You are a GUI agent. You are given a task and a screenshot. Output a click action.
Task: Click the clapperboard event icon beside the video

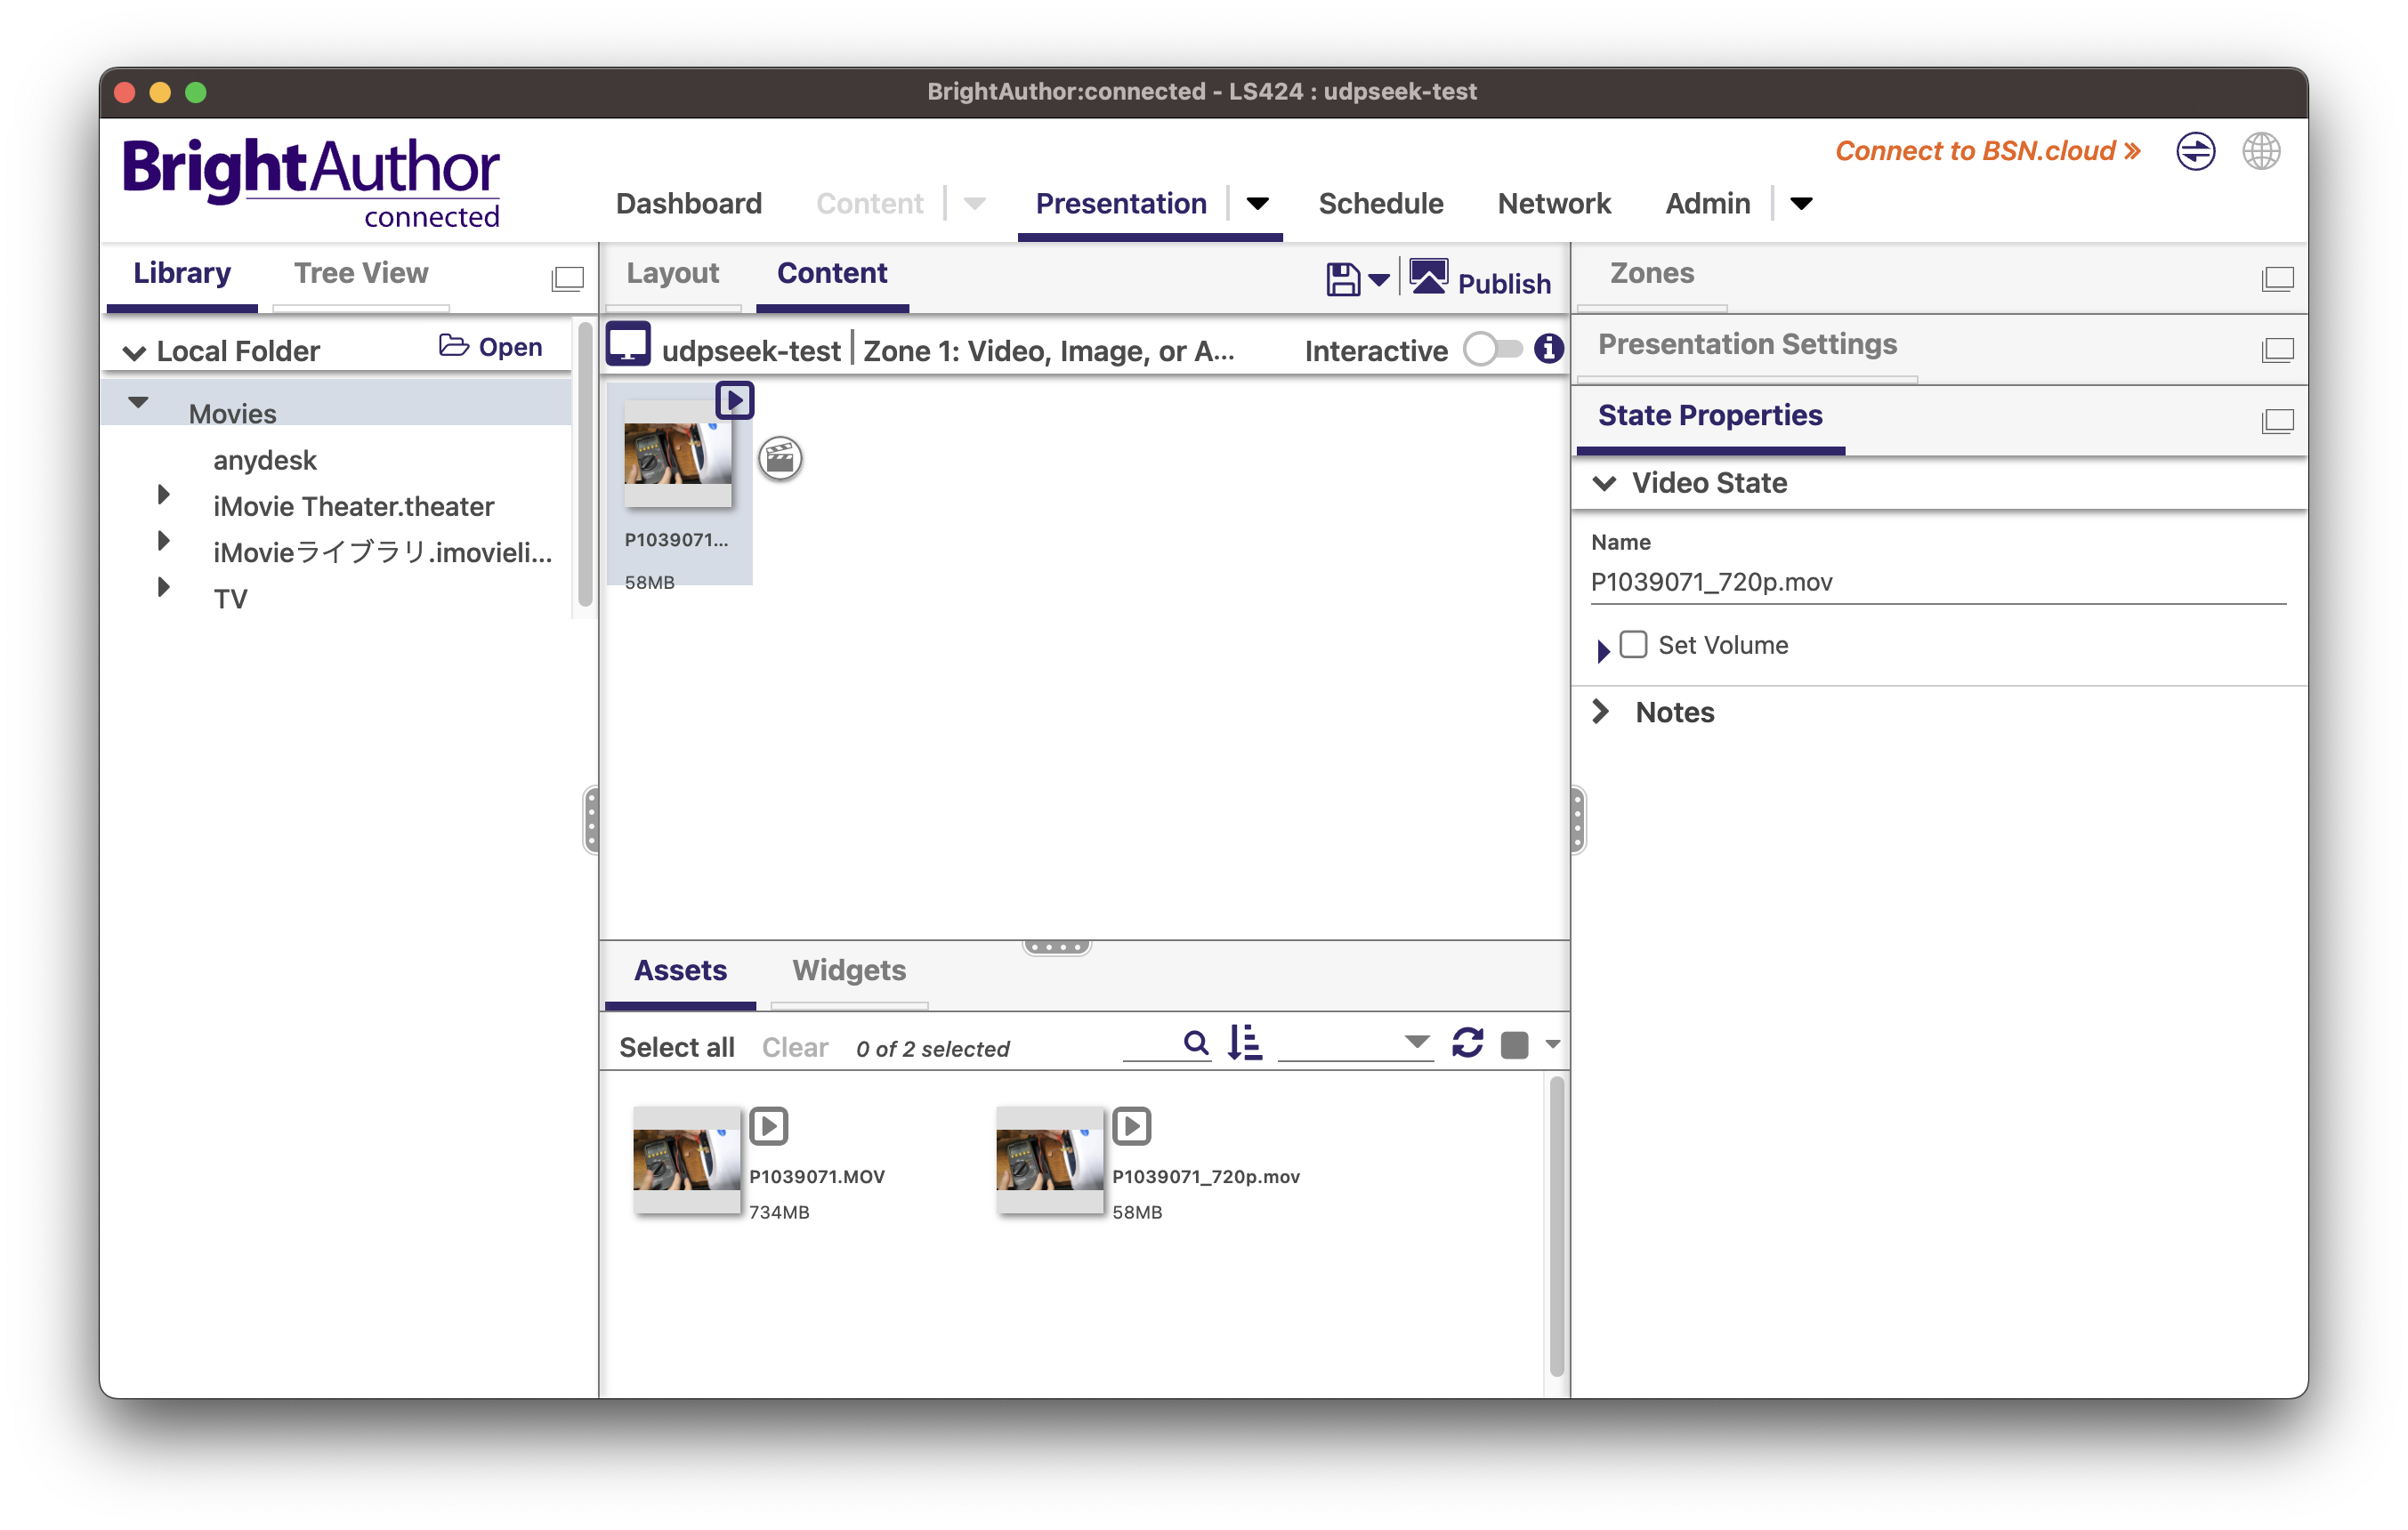[780, 459]
